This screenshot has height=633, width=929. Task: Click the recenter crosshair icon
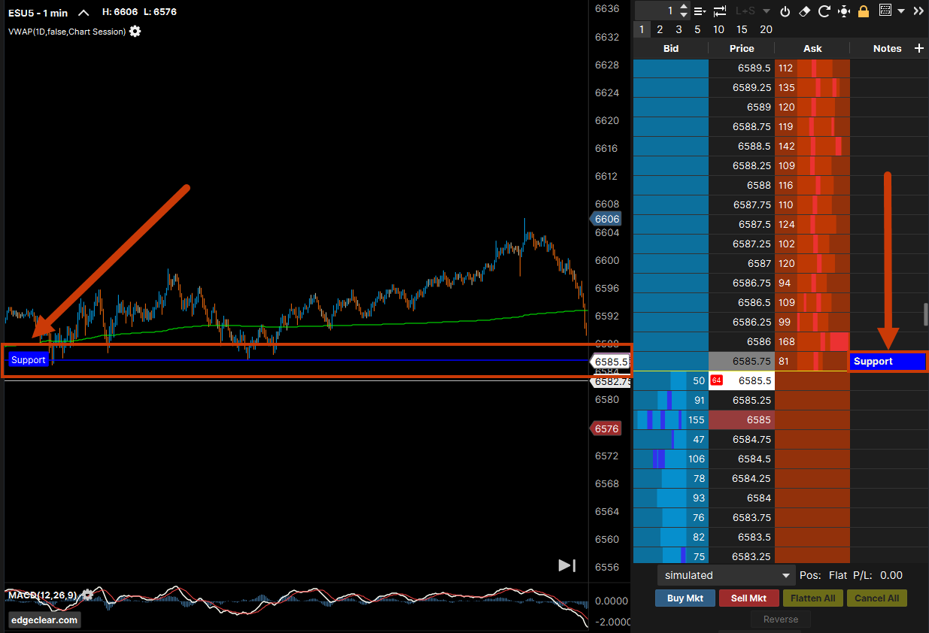click(x=843, y=11)
